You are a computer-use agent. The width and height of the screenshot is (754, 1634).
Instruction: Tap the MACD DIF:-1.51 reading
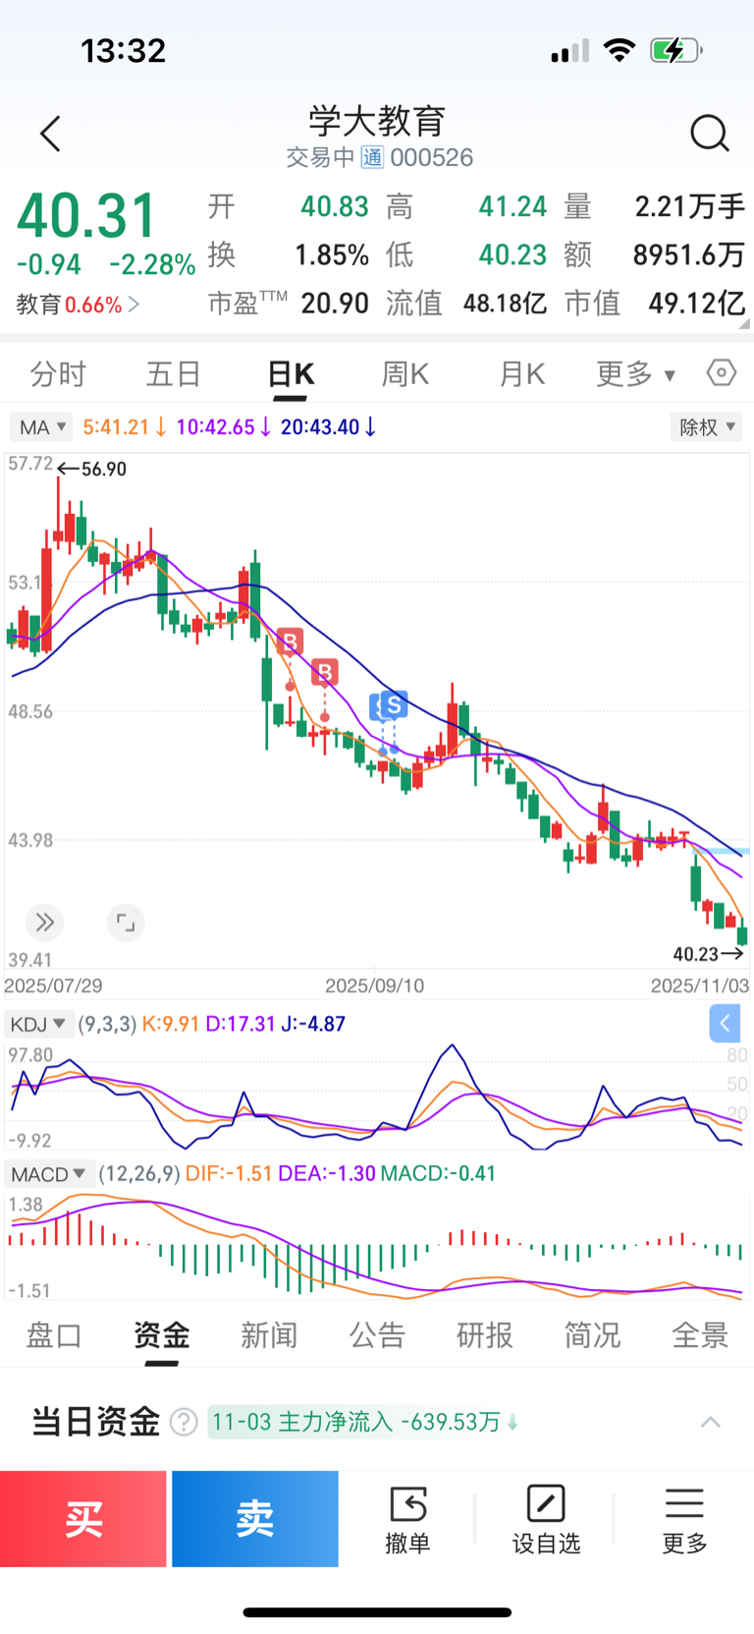click(x=228, y=1173)
